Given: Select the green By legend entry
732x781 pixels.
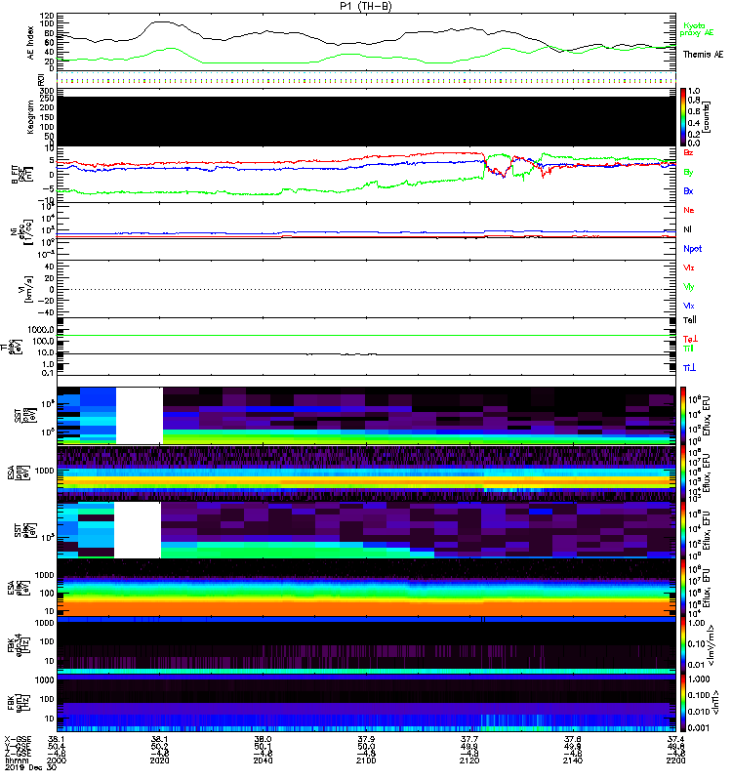Looking at the screenshot, I should (688, 173).
